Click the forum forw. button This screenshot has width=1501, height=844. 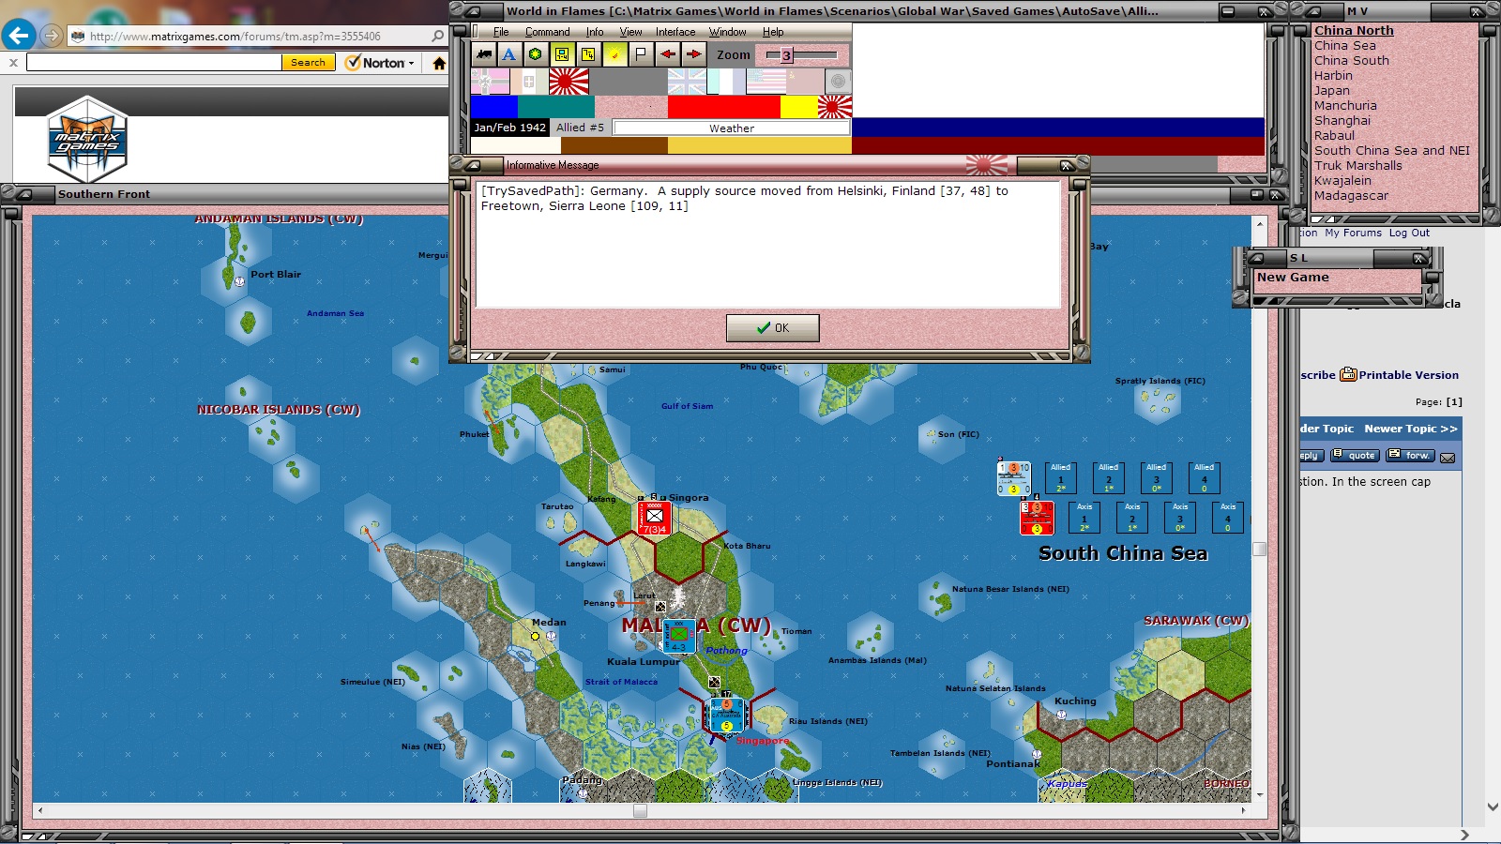point(1411,456)
